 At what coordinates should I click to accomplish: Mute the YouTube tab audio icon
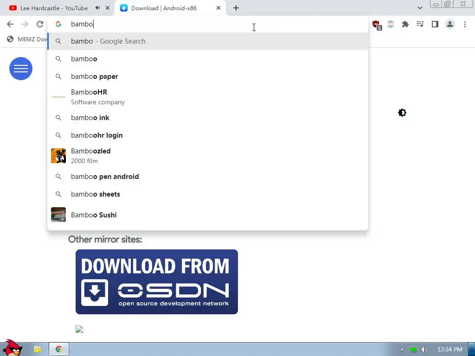tap(97, 8)
